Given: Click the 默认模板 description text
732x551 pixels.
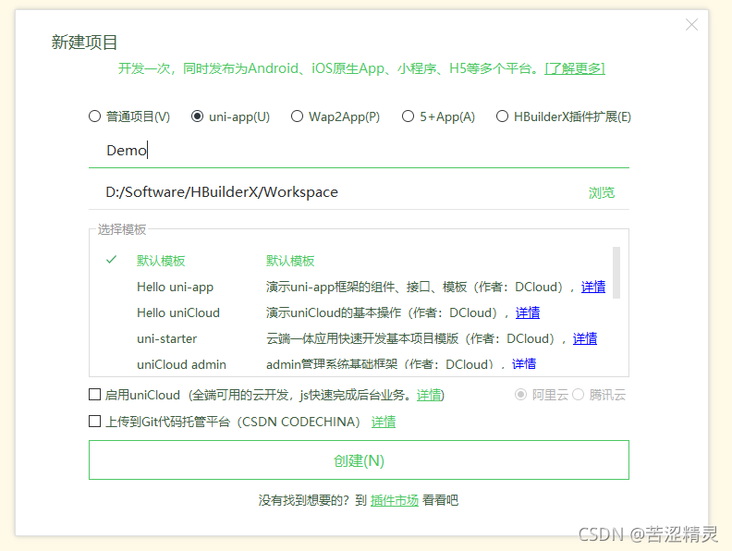Looking at the screenshot, I should (x=290, y=261).
